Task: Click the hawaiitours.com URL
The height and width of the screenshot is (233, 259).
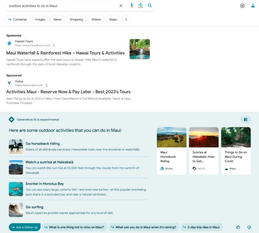Action: (33, 45)
